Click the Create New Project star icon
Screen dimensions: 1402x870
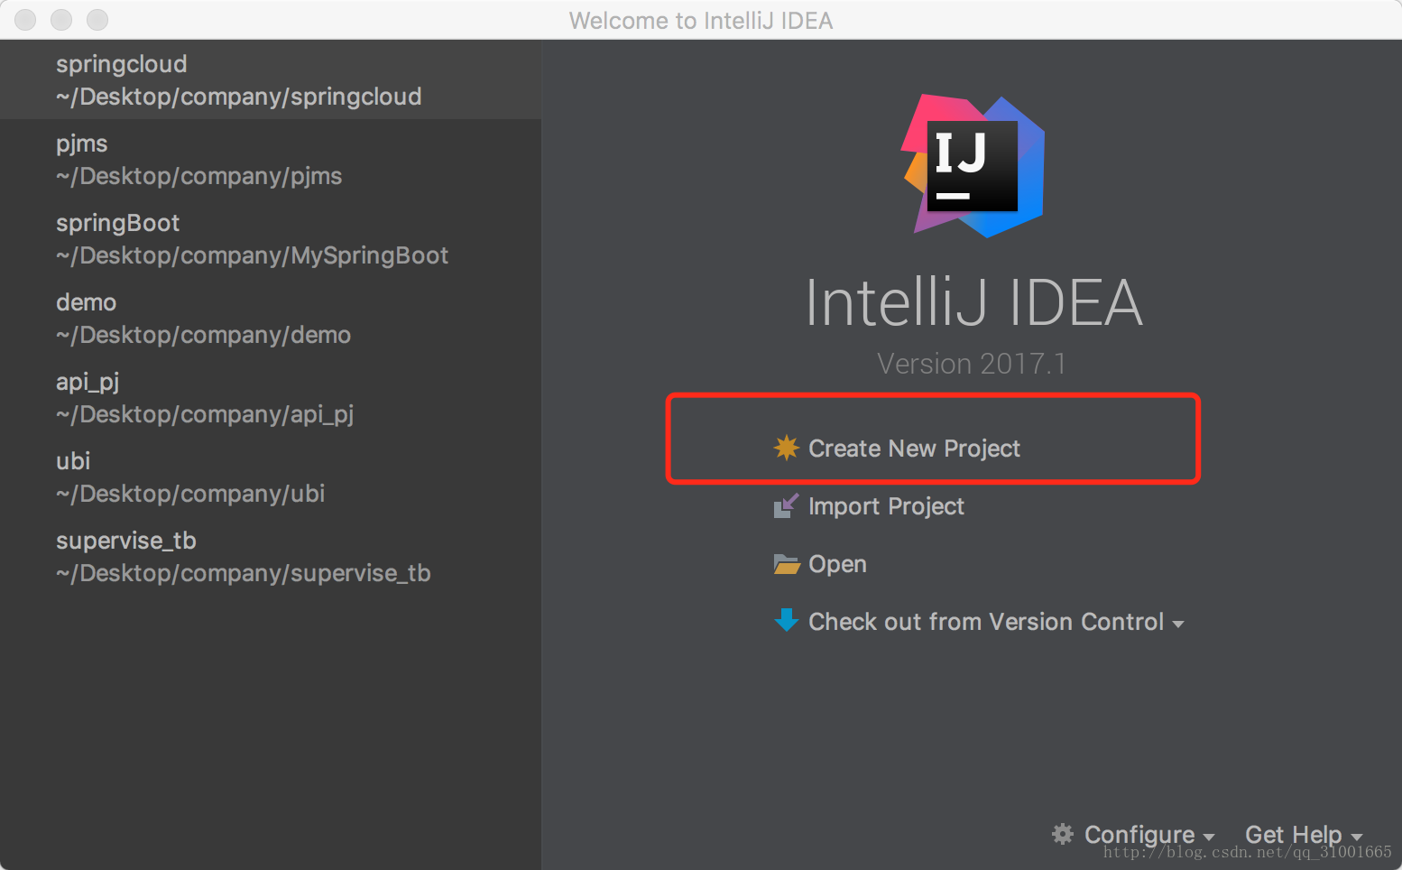787,448
